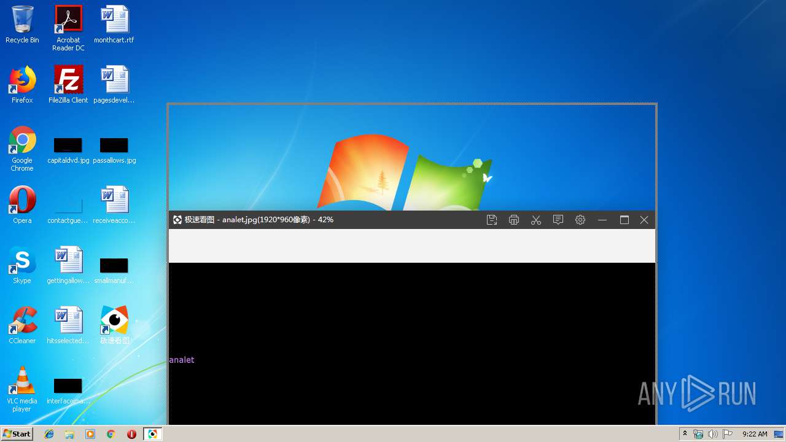The image size is (786, 442).
Task: Select the hitsselected... document icon
Action: (68, 325)
